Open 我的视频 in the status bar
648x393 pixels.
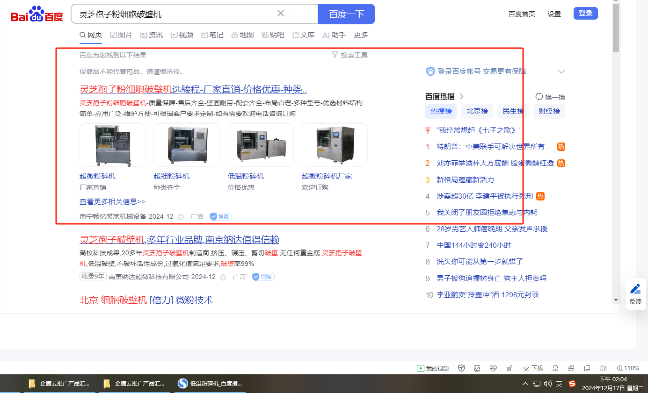433,368
